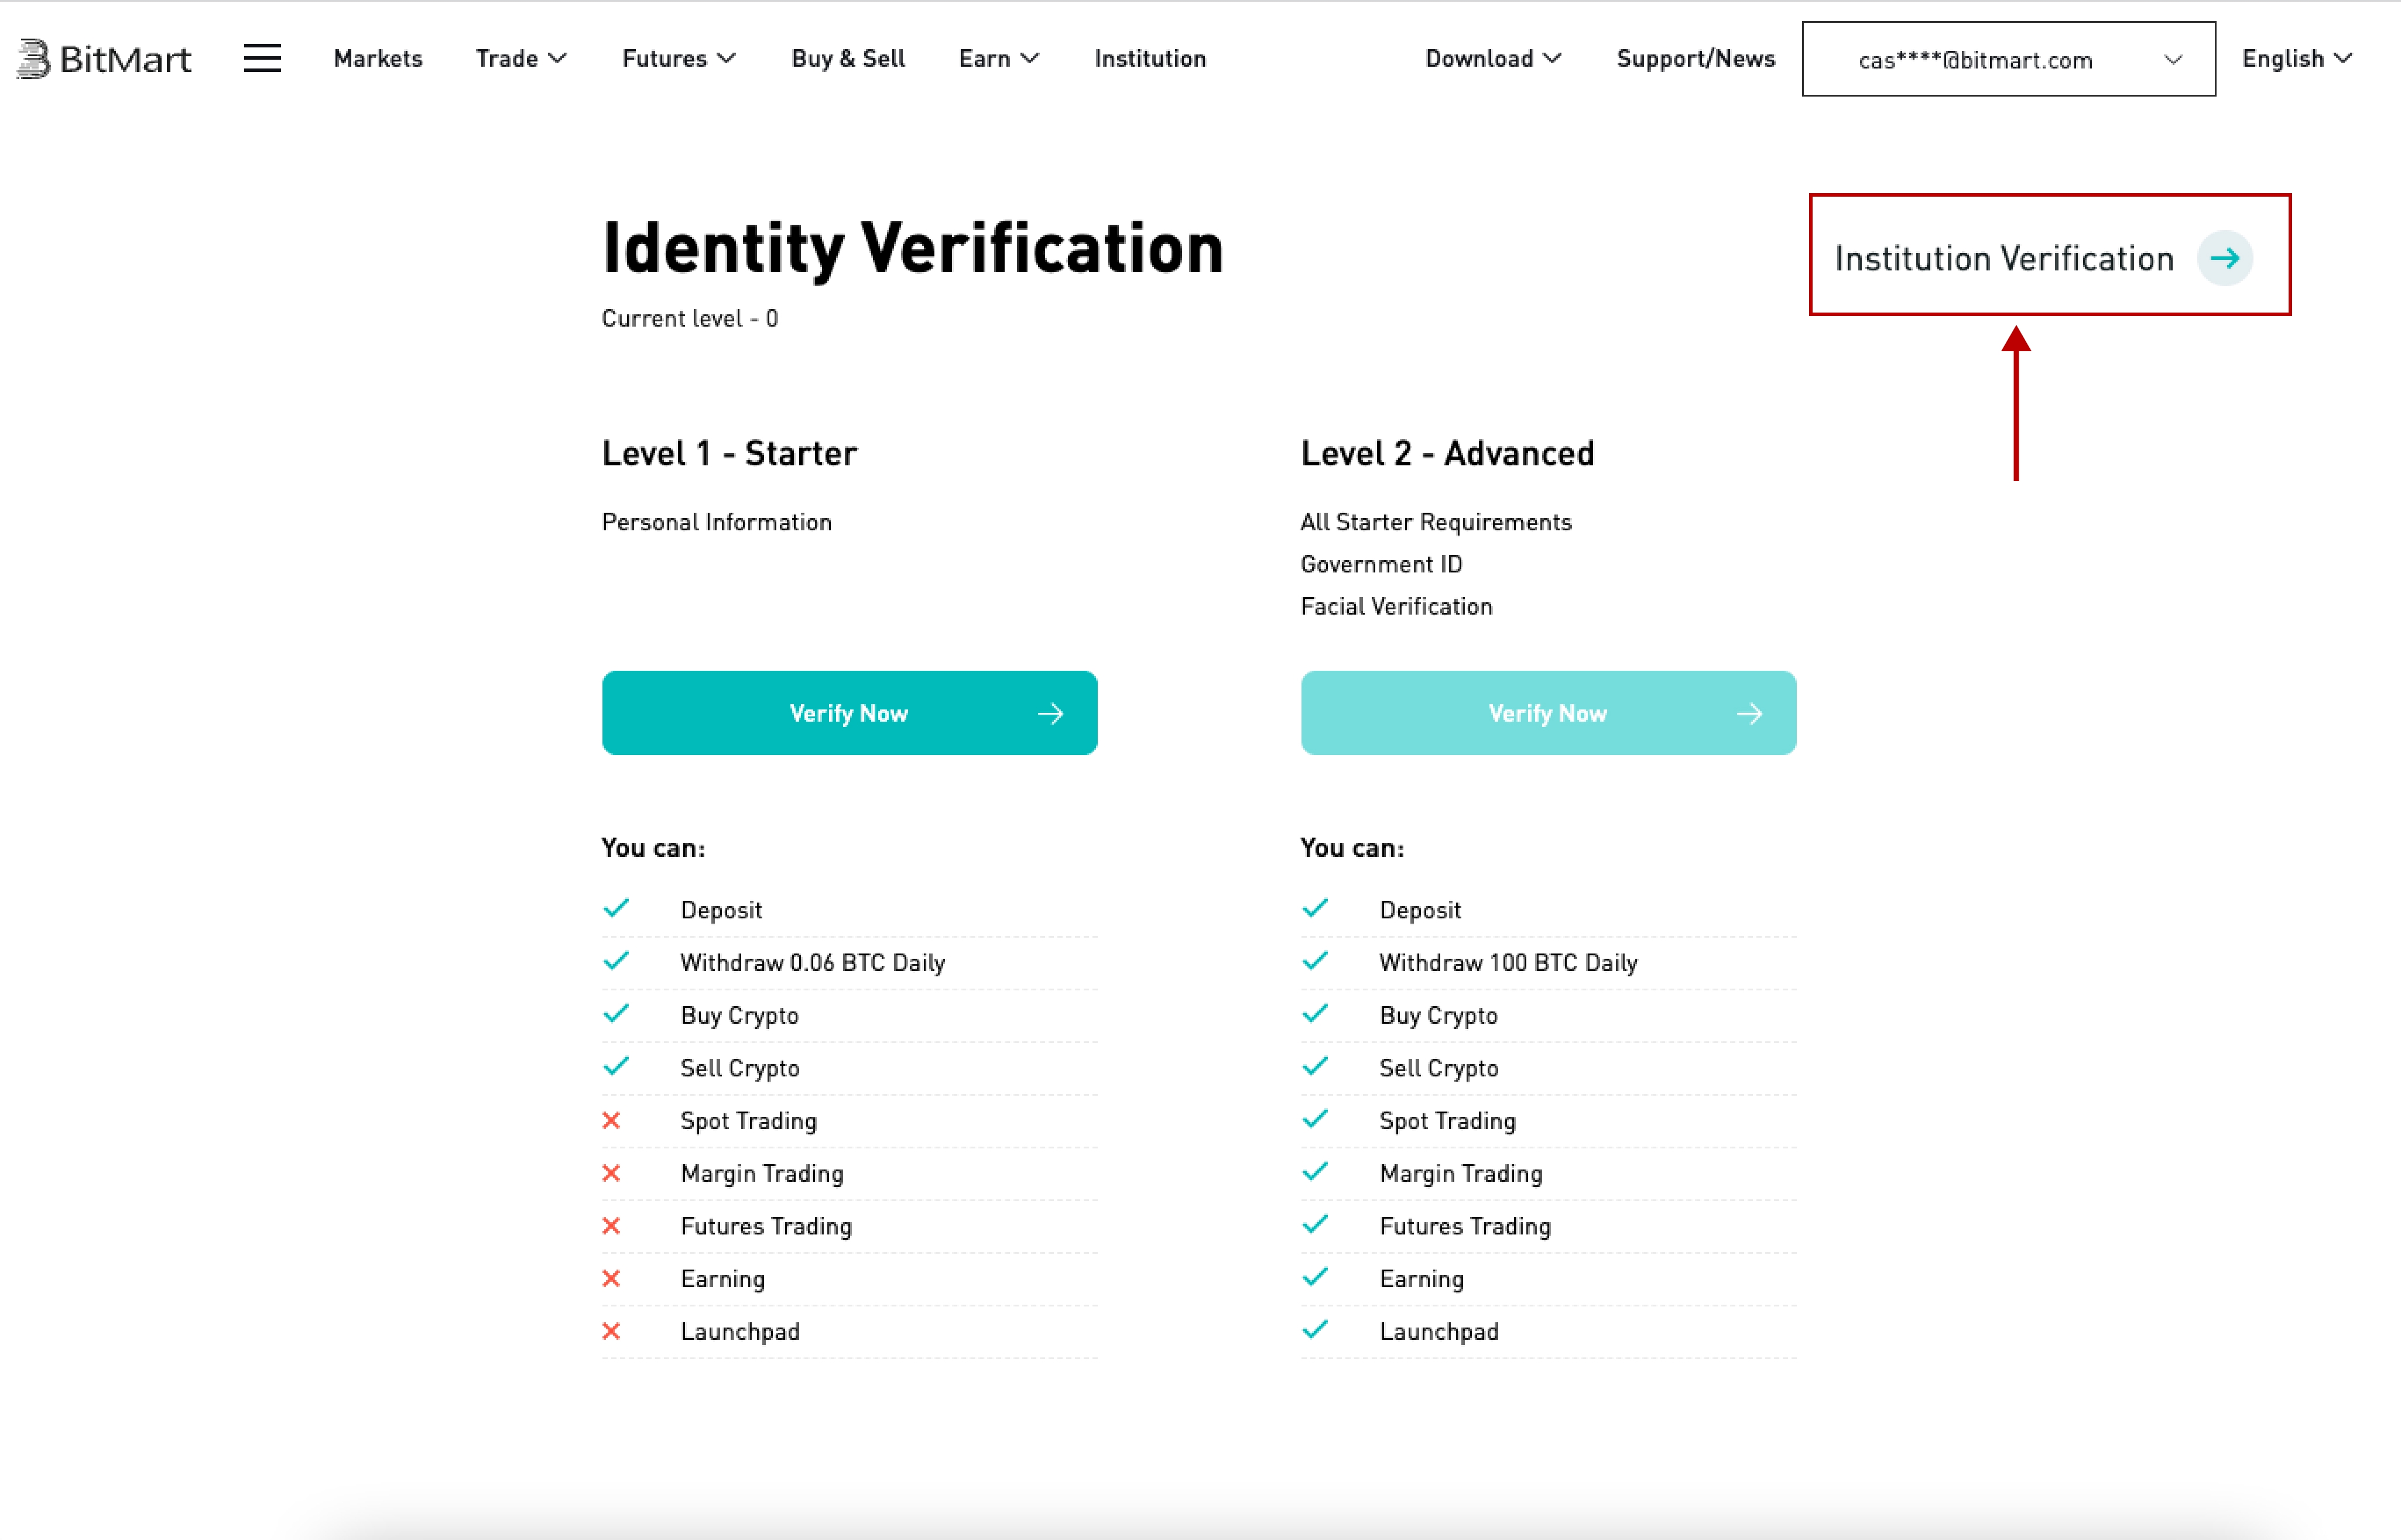Expand the Trade dropdown menu
The height and width of the screenshot is (1540, 2401).
pyautogui.click(x=521, y=59)
